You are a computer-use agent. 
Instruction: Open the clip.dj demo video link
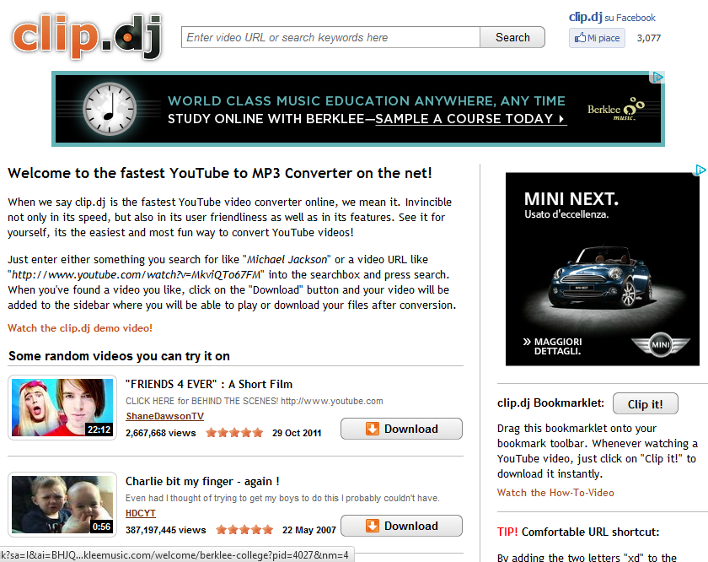coord(80,327)
